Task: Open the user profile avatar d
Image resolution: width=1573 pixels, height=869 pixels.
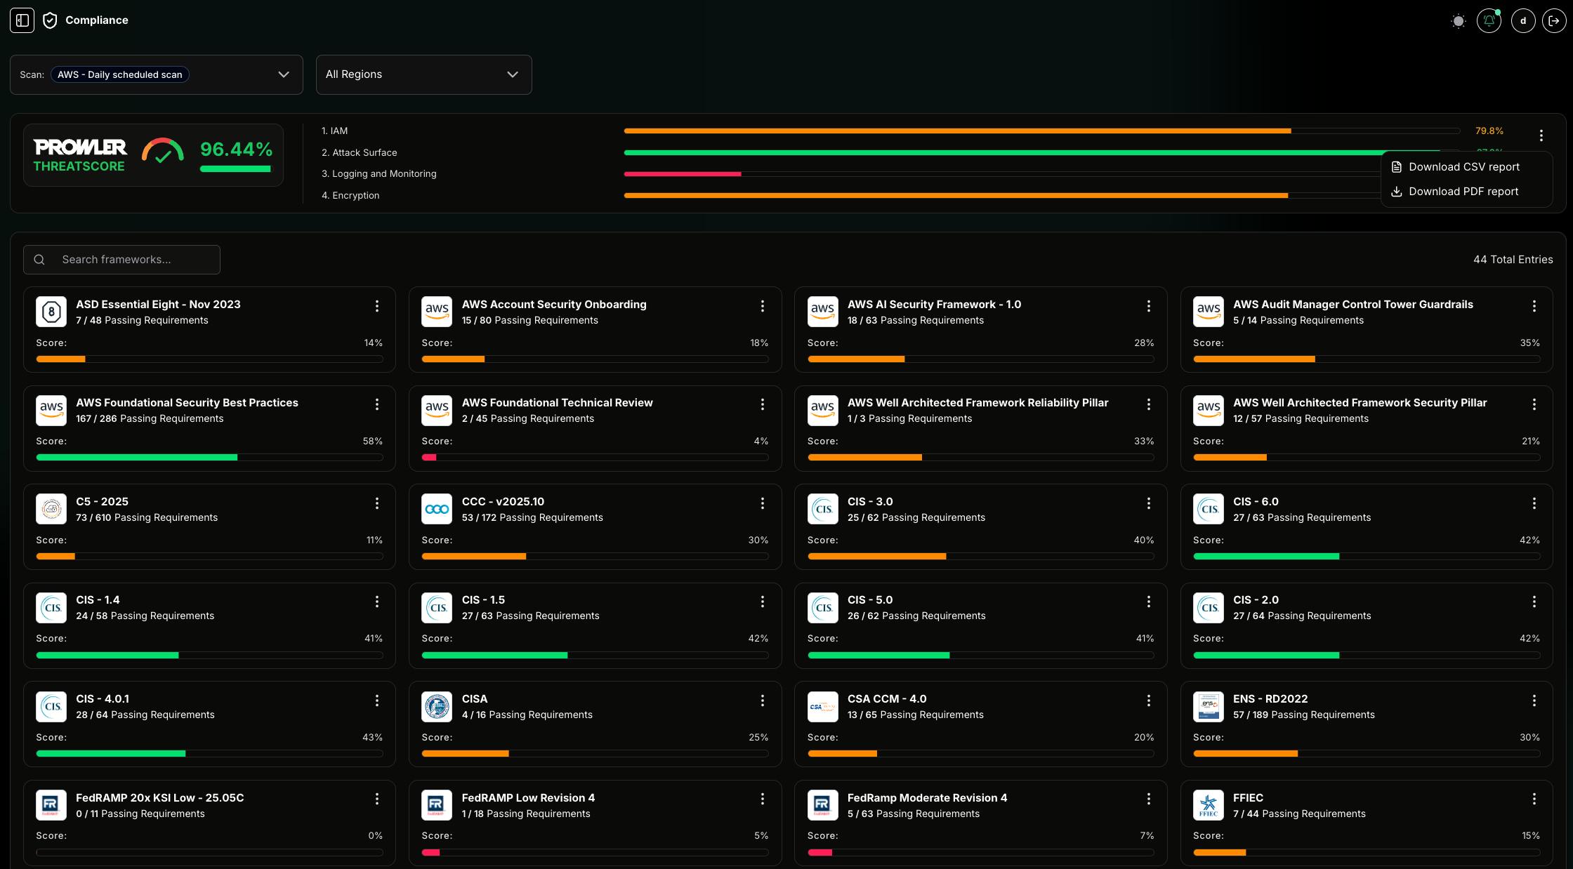Action: tap(1523, 20)
